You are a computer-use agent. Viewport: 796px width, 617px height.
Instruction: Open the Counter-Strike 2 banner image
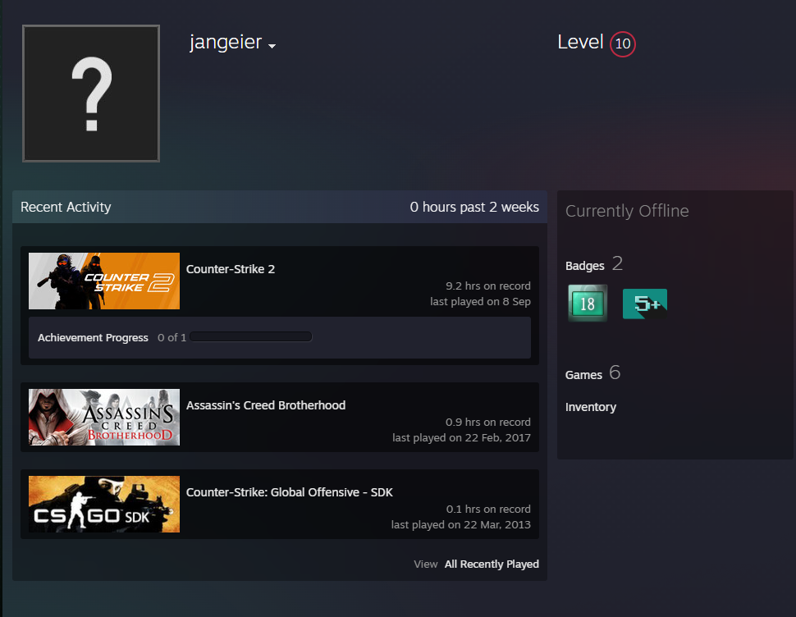pos(104,281)
